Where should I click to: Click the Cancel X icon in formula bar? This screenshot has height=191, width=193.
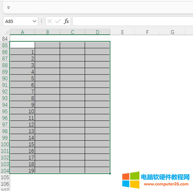point(50,21)
